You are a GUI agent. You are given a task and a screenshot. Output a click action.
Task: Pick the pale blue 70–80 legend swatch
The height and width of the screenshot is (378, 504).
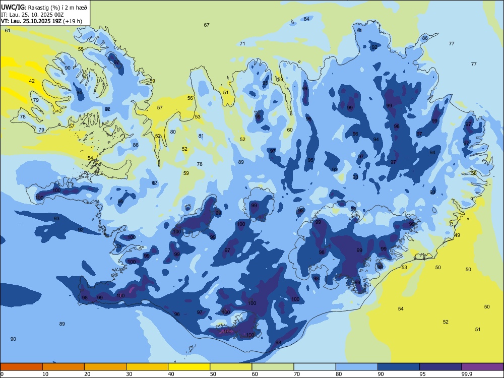coord(314,367)
